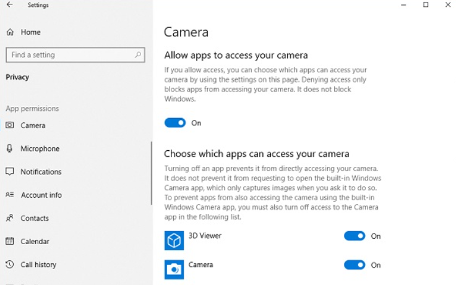This screenshot has width=456, height=285.
Task: Click the search magnifier icon
Action: coord(138,55)
